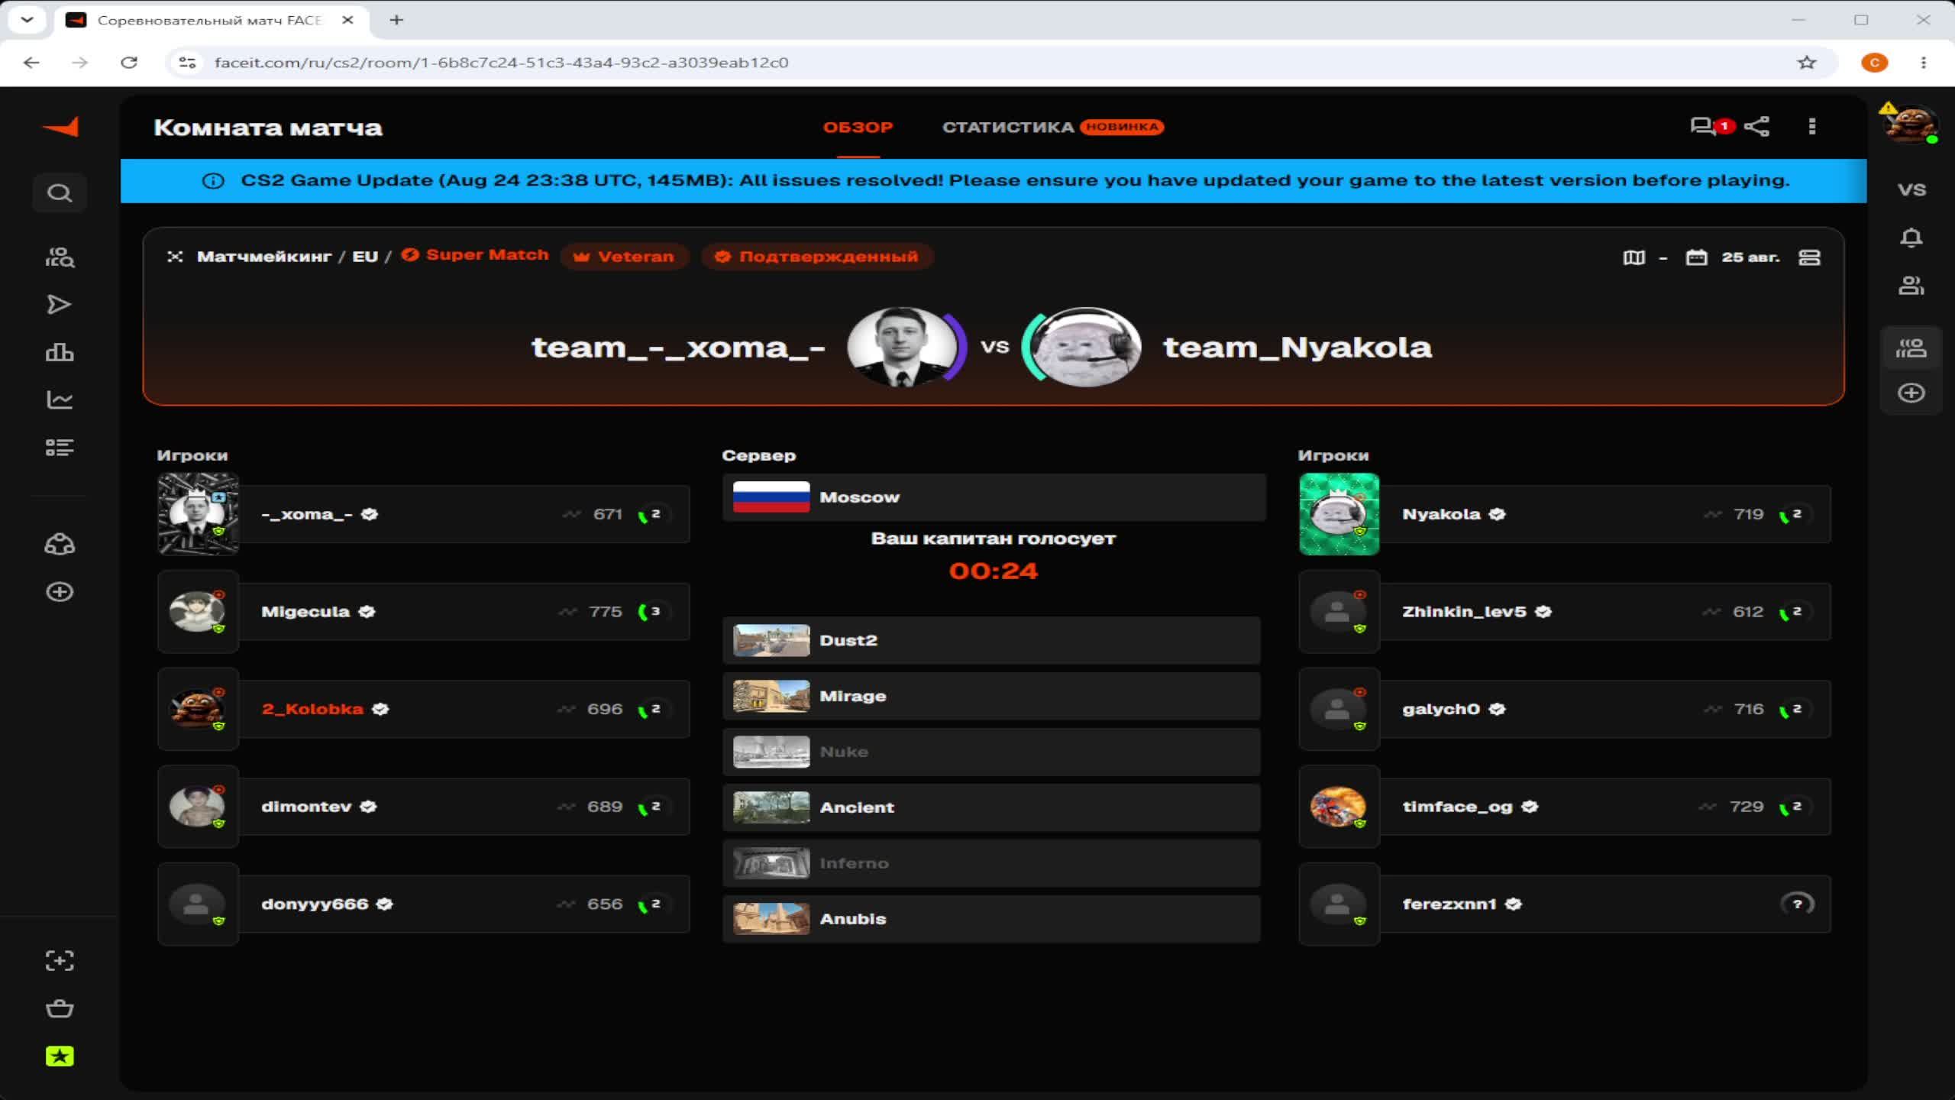Open the three-dot match options menu

pyautogui.click(x=1812, y=127)
